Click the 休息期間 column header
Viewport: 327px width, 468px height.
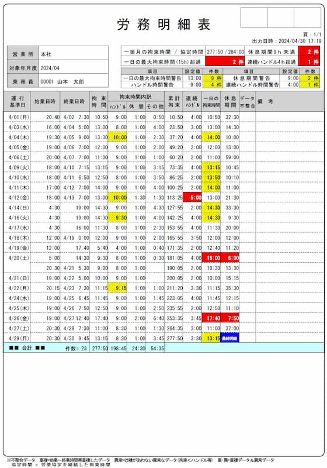[229, 101]
